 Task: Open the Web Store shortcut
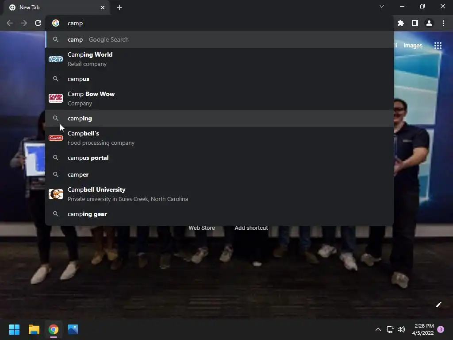click(x=202, y=228)
